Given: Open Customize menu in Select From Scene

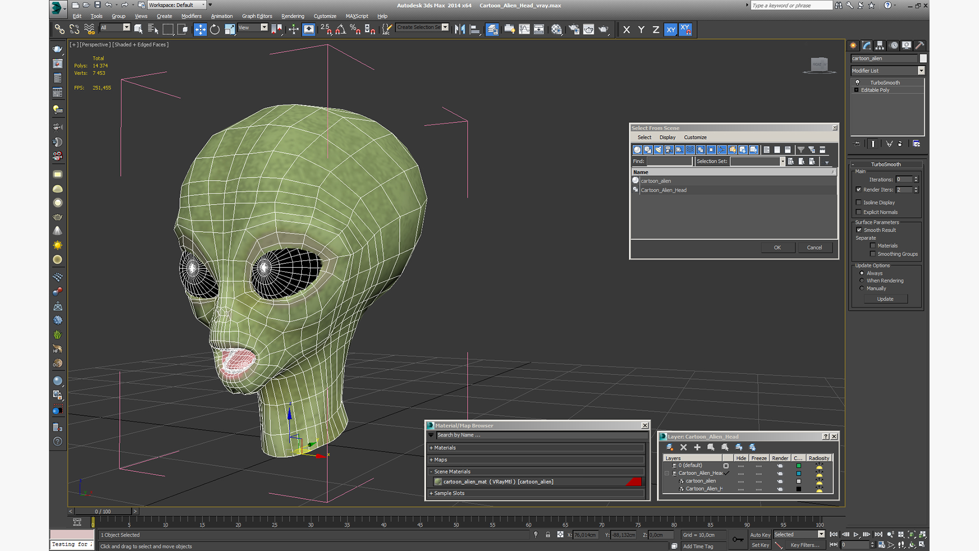Looking at the screenshot, I should [x=695, y=137].
